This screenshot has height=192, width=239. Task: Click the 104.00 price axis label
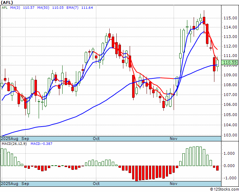(x=230, y=125)
